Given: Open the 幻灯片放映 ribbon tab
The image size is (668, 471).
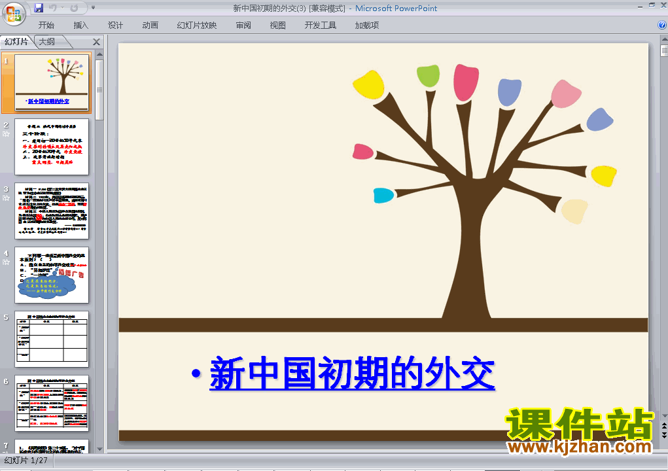Looking at the screenshot, I should click(x=197, y=25).
